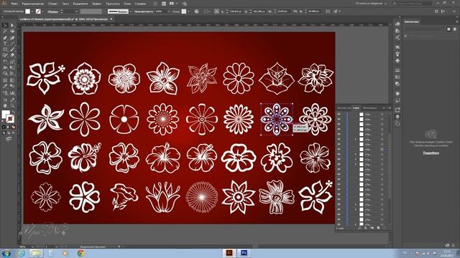Select the Line Segment tool

(x=12, y=44)
